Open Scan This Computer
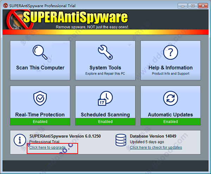This screenshot has width=211, height=174. pos(40,60)
